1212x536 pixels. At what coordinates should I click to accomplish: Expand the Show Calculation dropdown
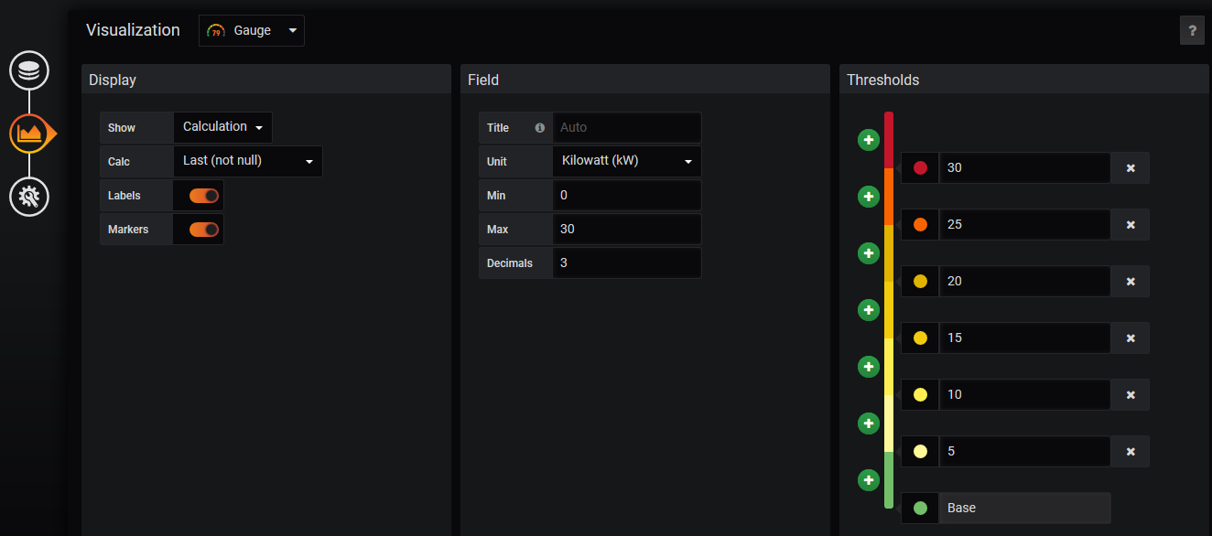pos(222,127)
